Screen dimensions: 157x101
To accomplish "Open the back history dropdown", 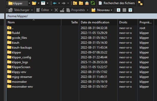I will [x=59, y=3].
